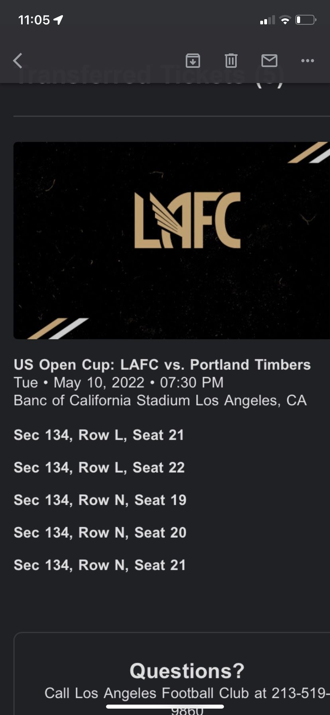Select ticket Row N, Seat 20

100,532
